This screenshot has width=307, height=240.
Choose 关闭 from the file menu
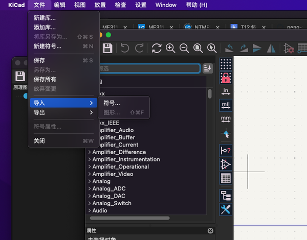pos(63,141)
